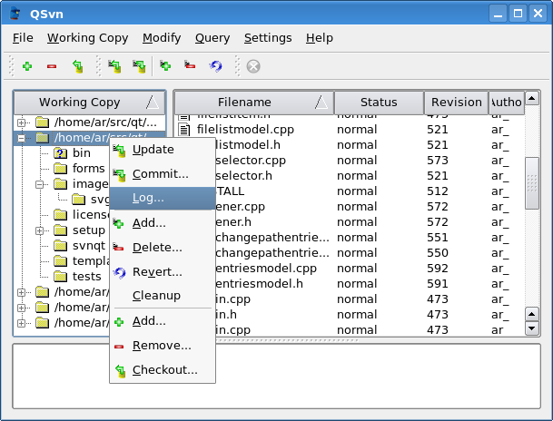Click the Add file toolbar icon
The height and width of the screenshot is (421, 553).
click(165, 65)
